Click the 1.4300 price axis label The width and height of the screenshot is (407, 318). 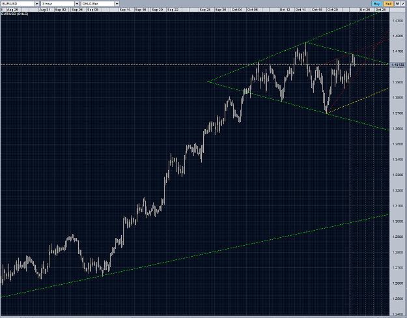coord(398,20)
